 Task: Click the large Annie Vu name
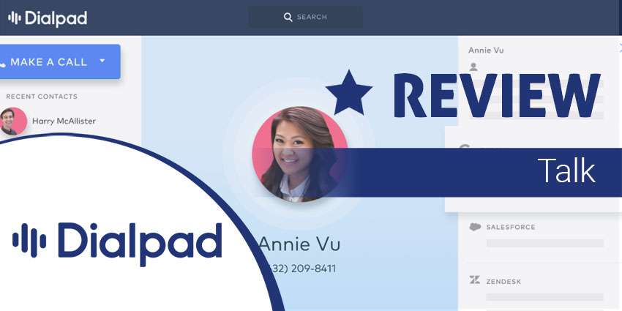tap(299, 244)
